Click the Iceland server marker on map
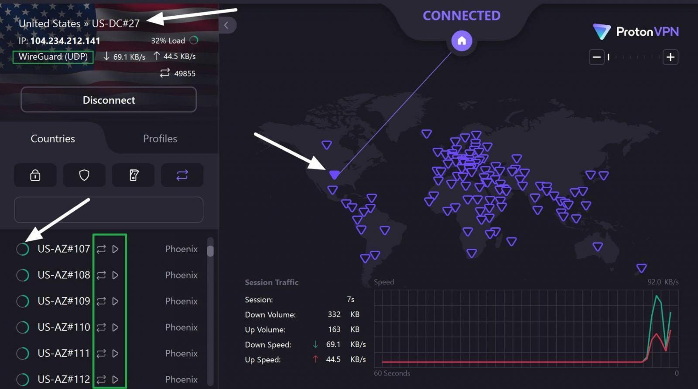 click(x=427, y=134)
